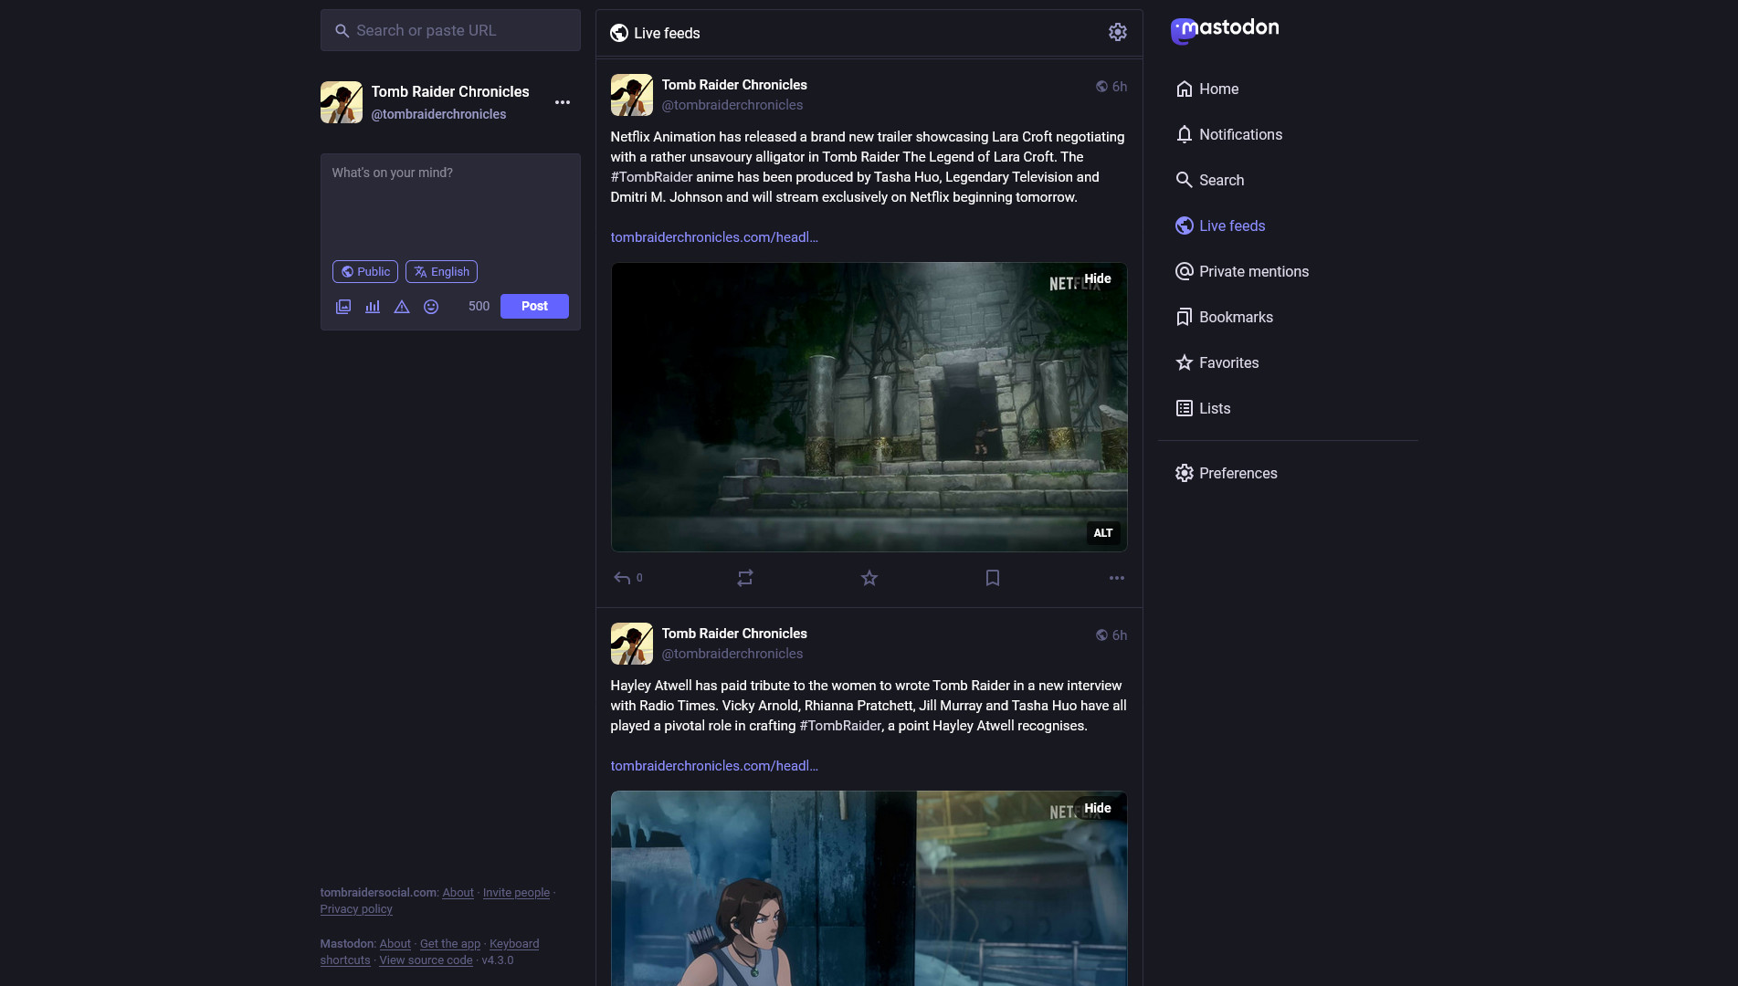Open Bookmarks in sidebar
Image resolution: width=1738 pixels, height=986 pixels.
coord(1224,317)
